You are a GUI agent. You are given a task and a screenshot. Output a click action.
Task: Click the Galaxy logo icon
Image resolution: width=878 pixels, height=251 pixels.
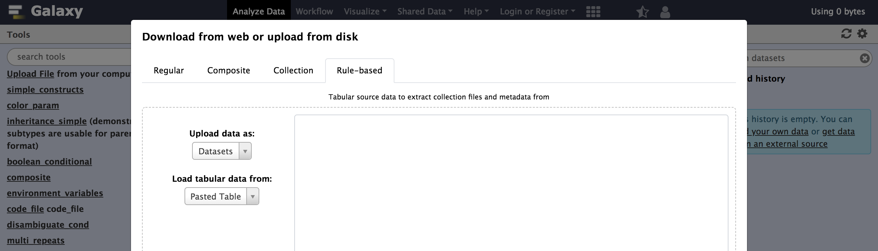(15, 11)
